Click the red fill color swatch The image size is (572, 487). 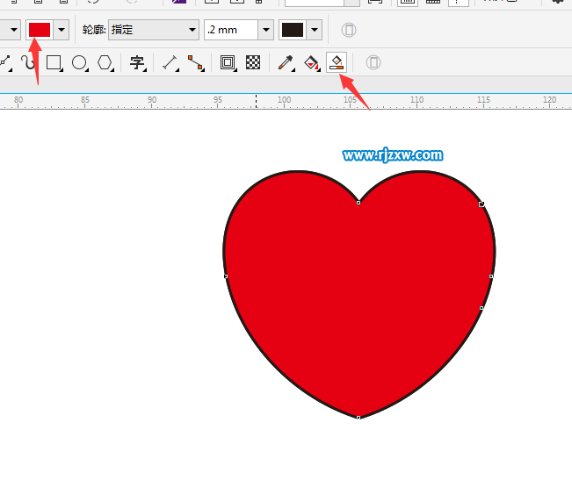[40, 30]
